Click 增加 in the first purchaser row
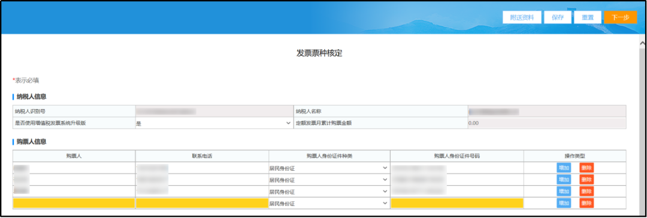 click(564, 168)
